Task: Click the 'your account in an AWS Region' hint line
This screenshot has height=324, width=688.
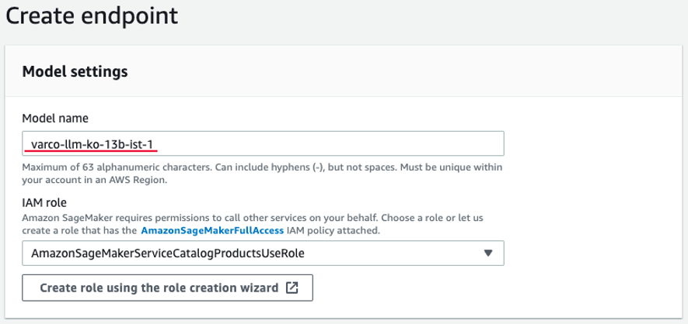Action: [95, 180]
